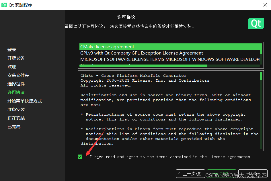Click the license text vertical scrollbar
Image resolution: width=271 pixels, height=181 pixels.
coord(261,76)
